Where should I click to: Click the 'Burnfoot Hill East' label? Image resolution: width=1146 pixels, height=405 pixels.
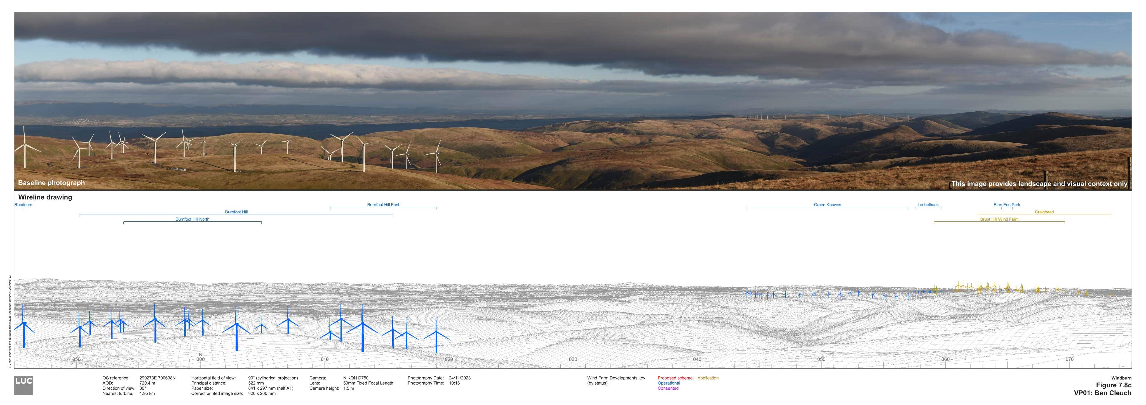[x=383, y=205]
